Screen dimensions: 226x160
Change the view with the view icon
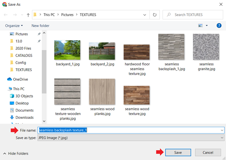point(200,26)
